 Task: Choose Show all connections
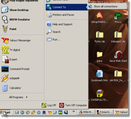pos(107,7)
